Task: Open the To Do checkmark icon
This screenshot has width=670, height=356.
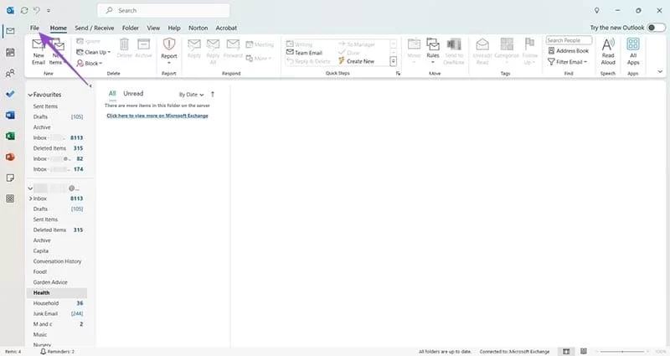Action: [10, 94]
